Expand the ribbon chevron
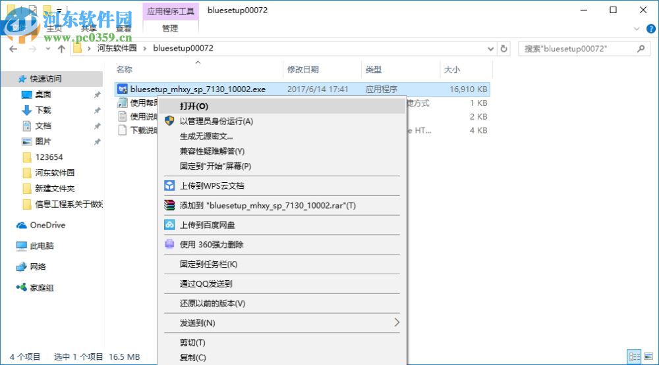Viewport: 659px width, 365px height. (x=637, y=28)
